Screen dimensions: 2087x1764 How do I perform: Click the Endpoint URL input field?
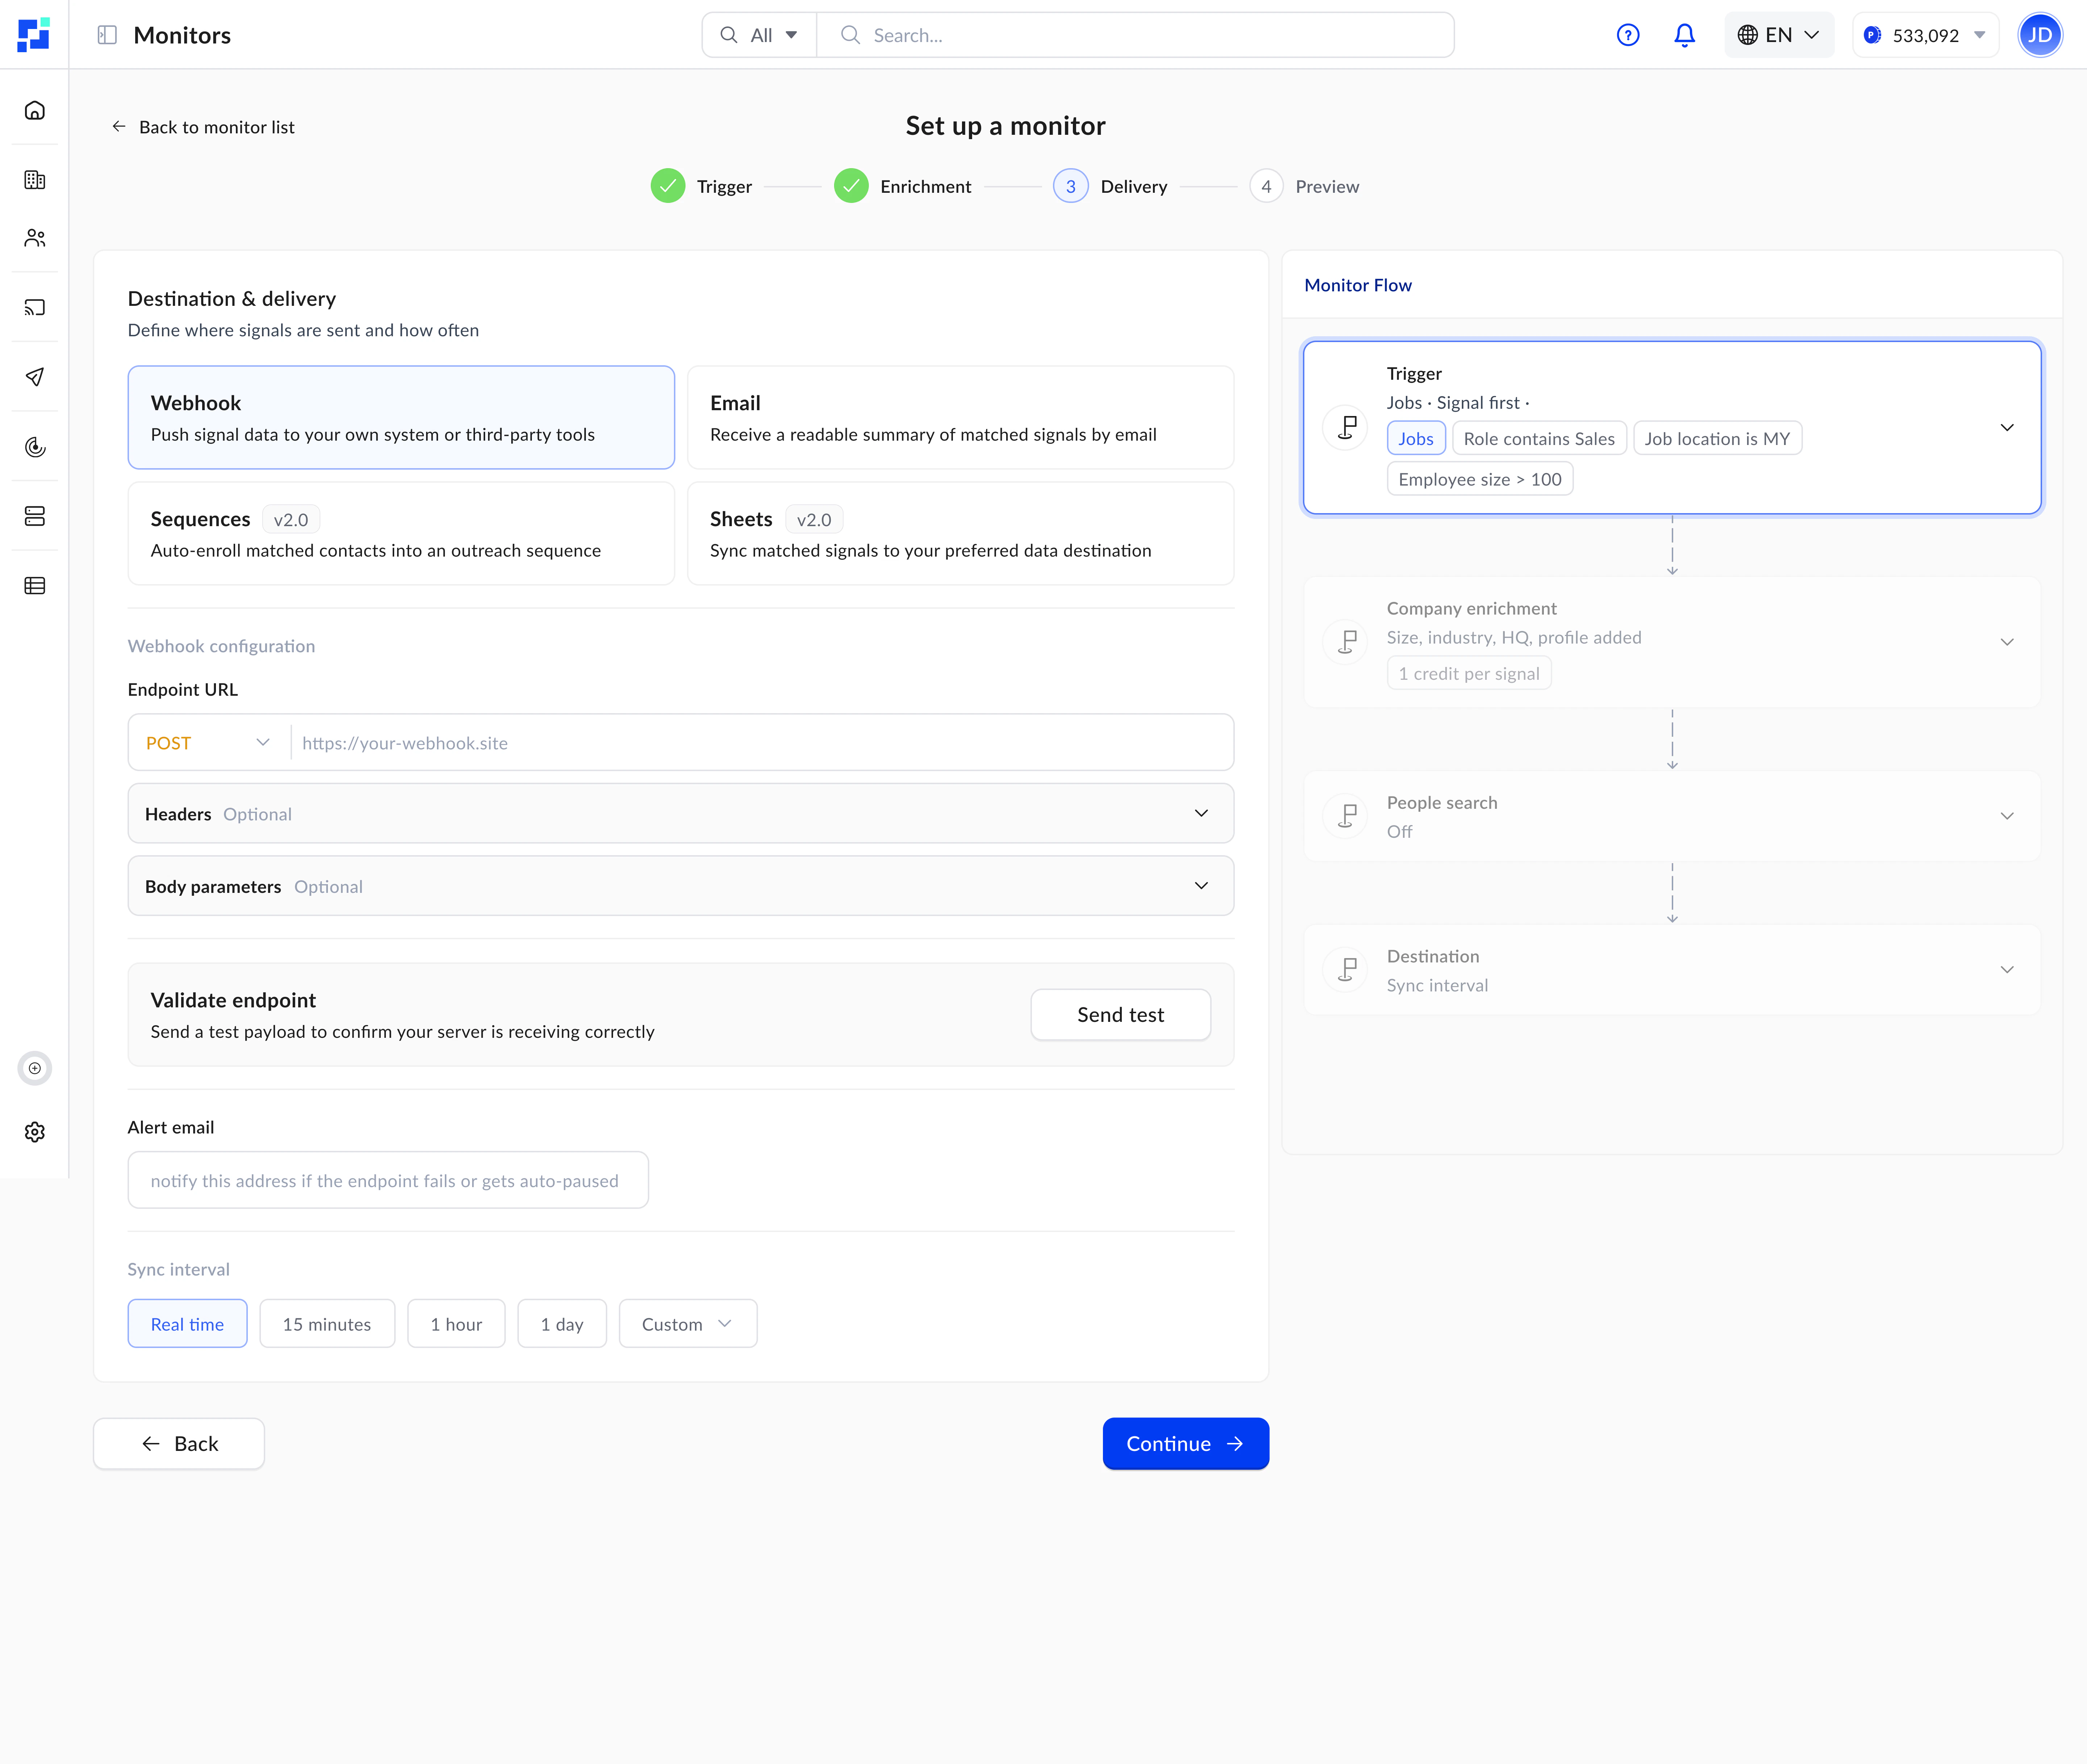coord(760,743)
